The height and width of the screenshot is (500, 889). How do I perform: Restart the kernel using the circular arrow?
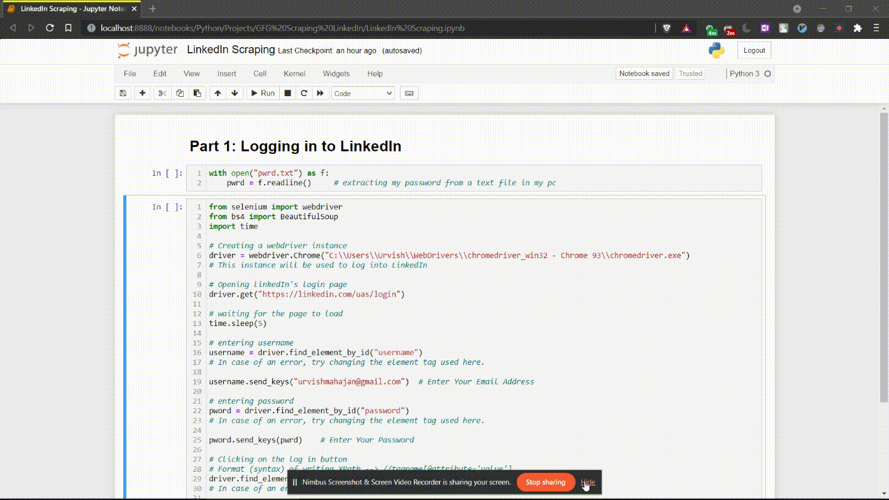click(304, 93)
